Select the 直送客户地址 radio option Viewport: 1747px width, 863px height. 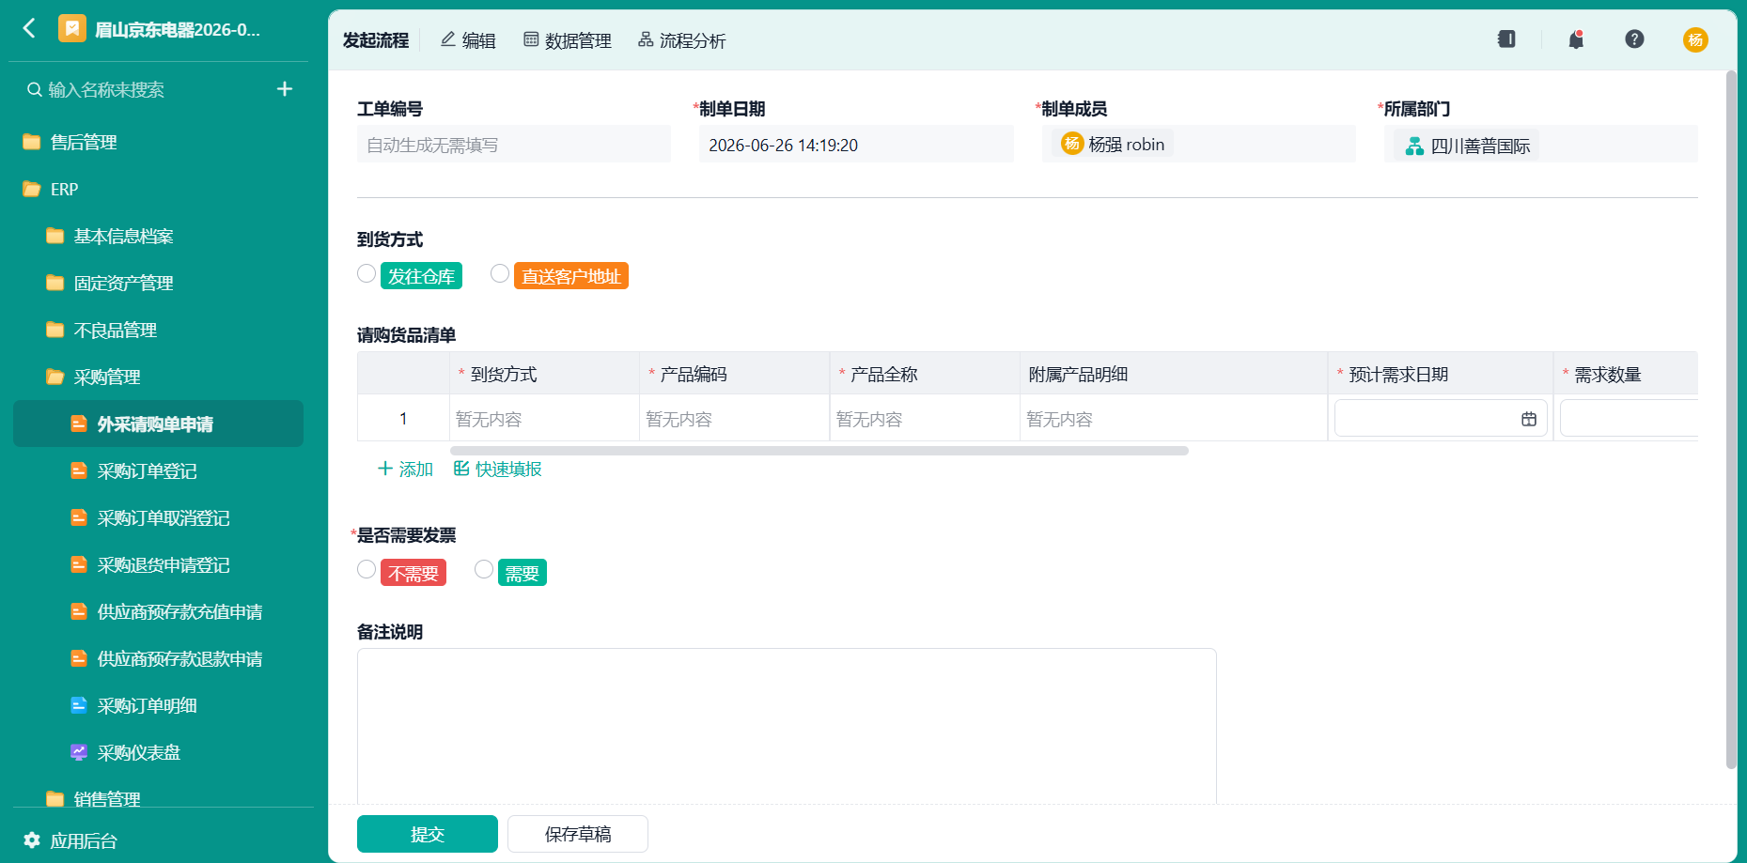click(x=500, y=273)
